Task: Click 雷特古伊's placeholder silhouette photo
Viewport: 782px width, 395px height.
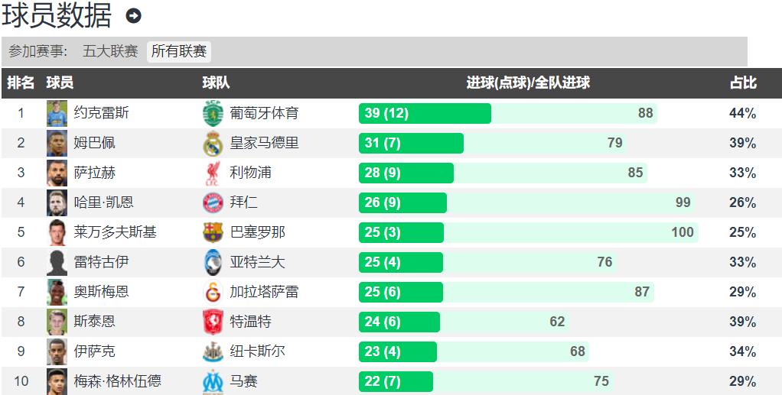Action: tap(57, 263)
